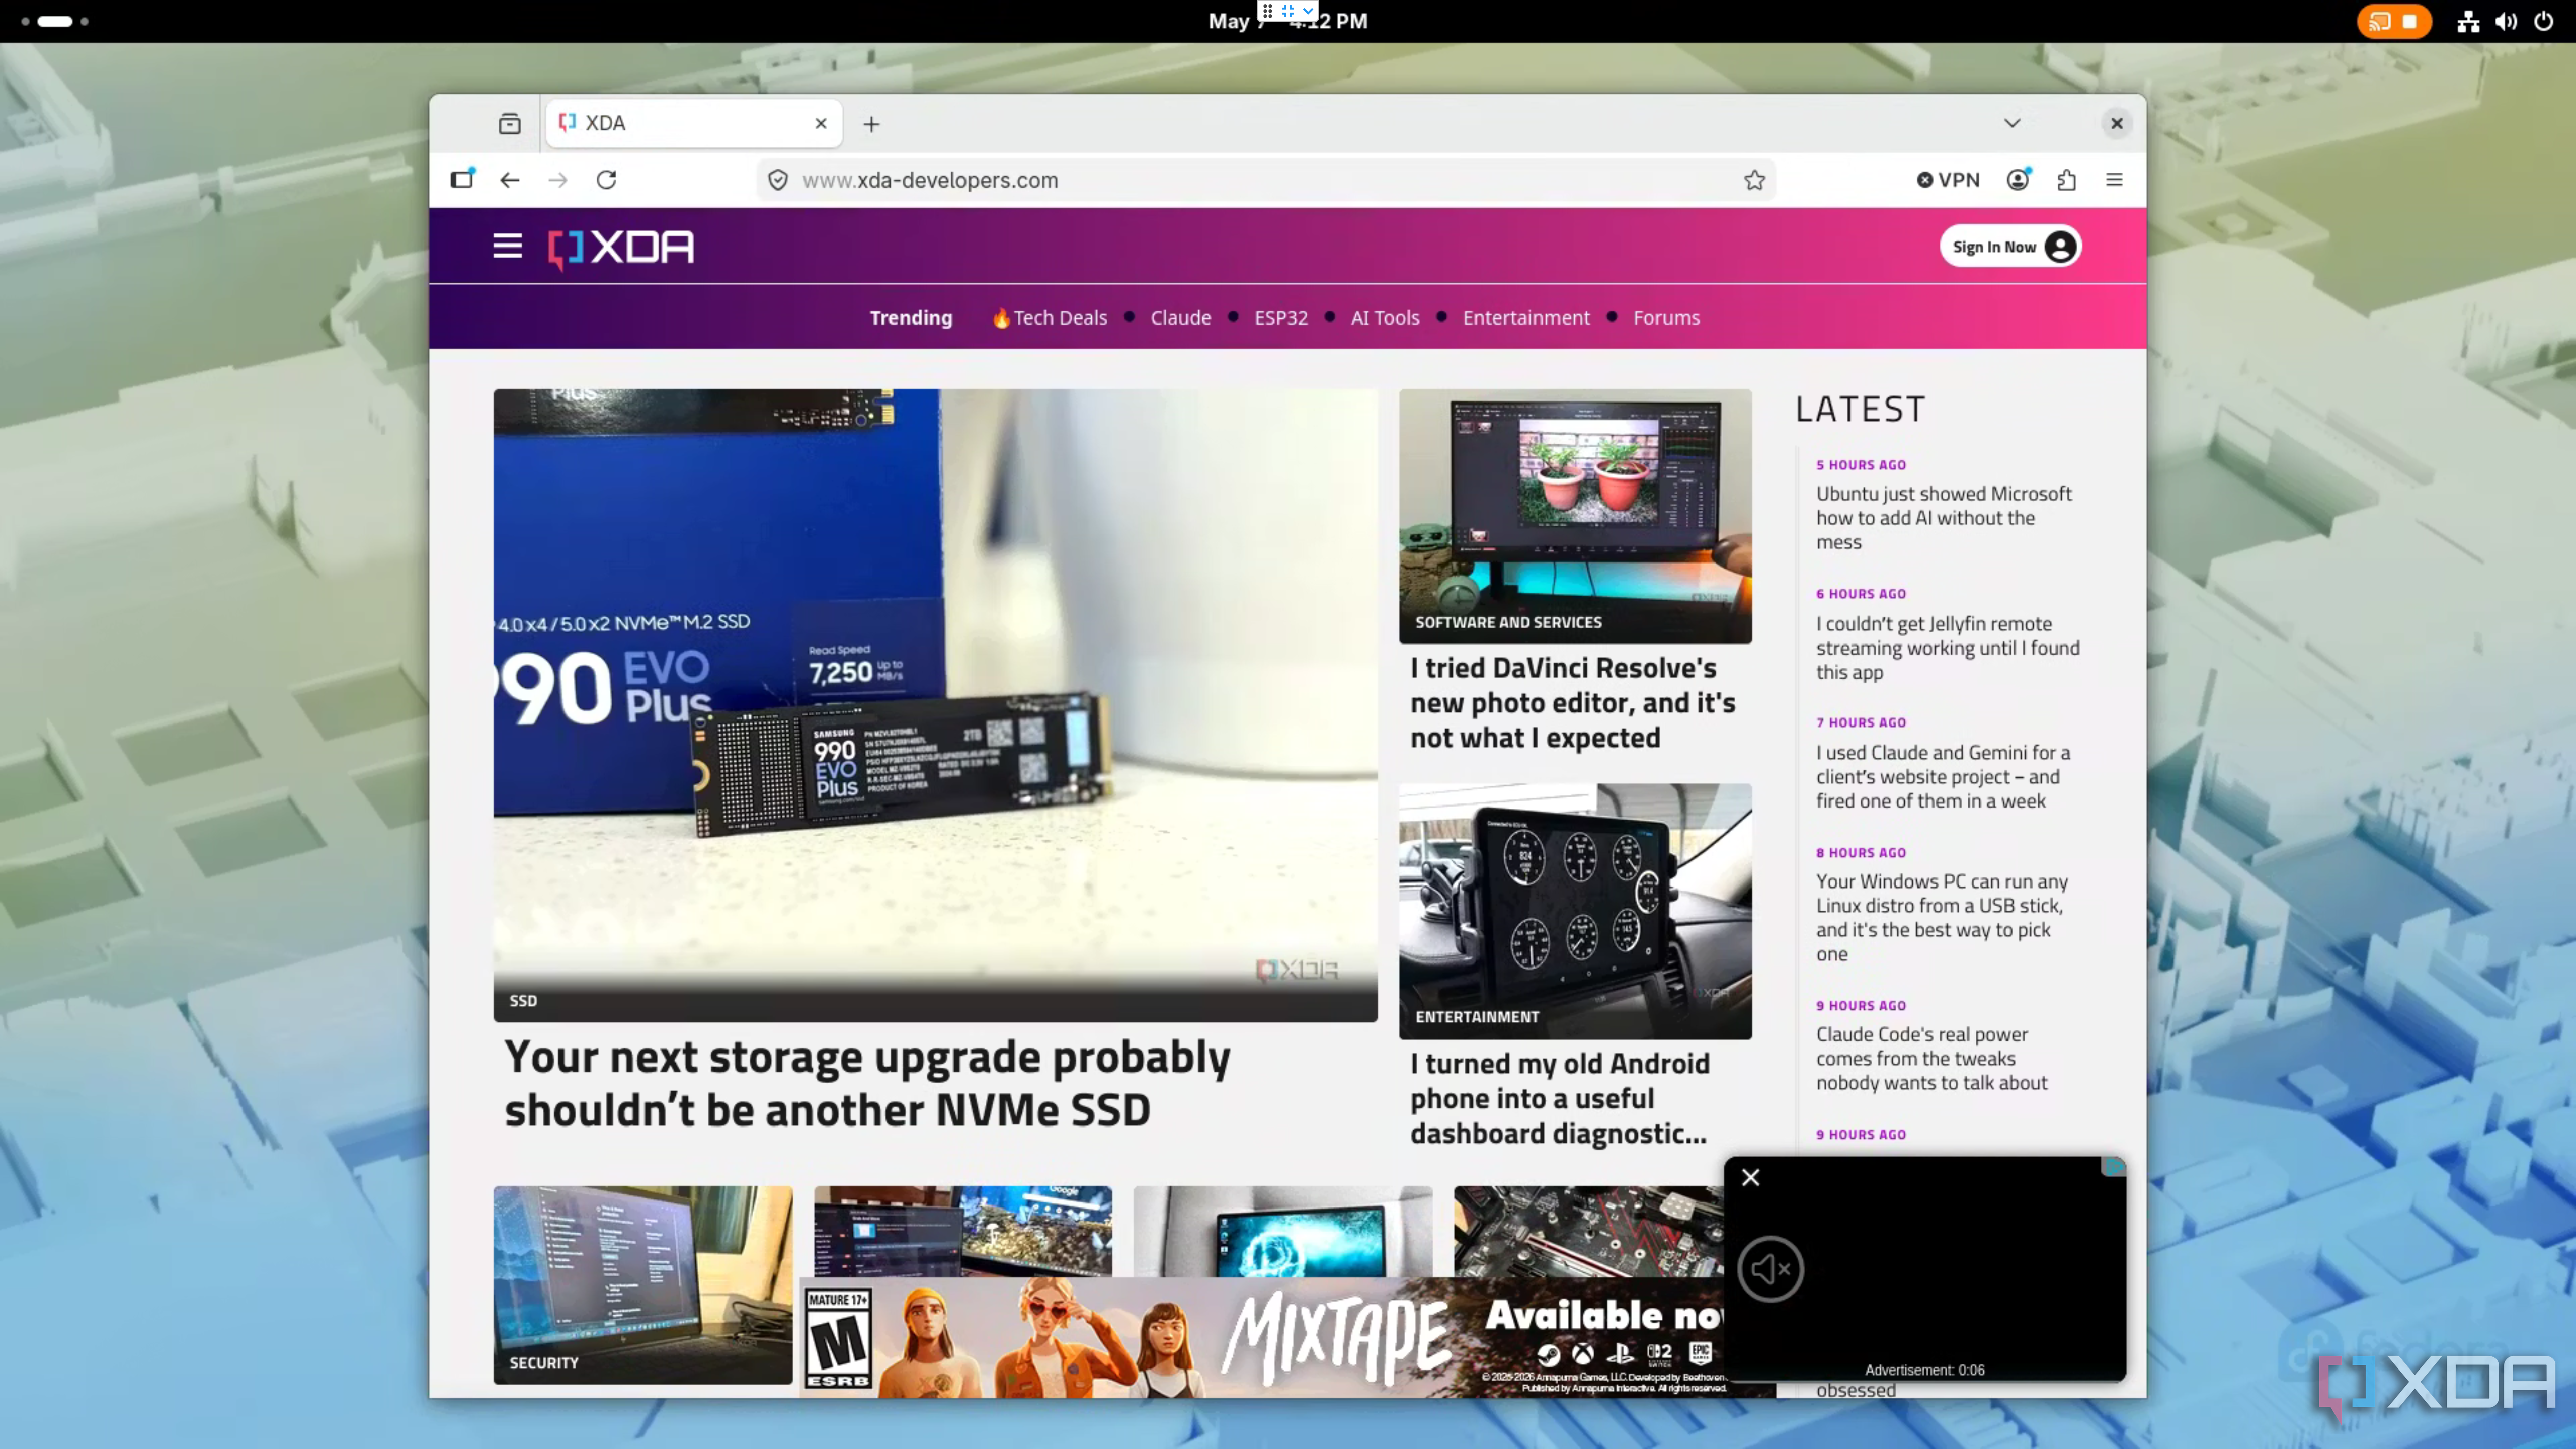
Task: Unmute the video ad speaker button
Action: 1770,1270
